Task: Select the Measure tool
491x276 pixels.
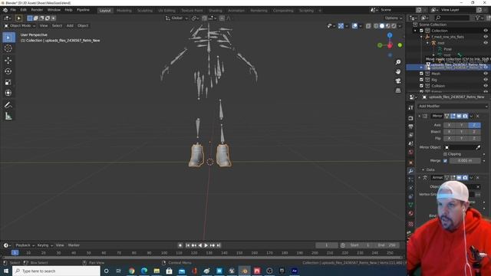Action: point(8,117)
